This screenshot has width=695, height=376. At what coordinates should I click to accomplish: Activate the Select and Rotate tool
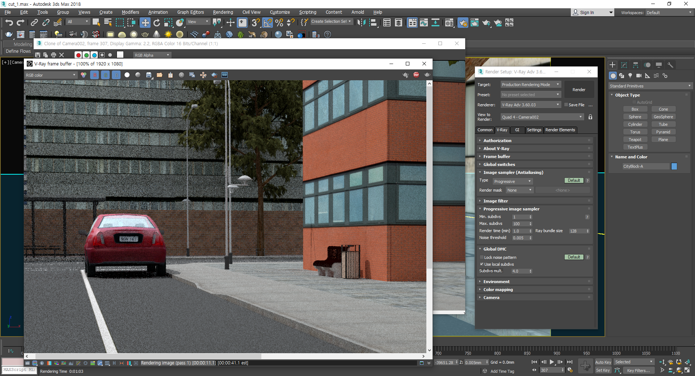click(x=156, y=22)
